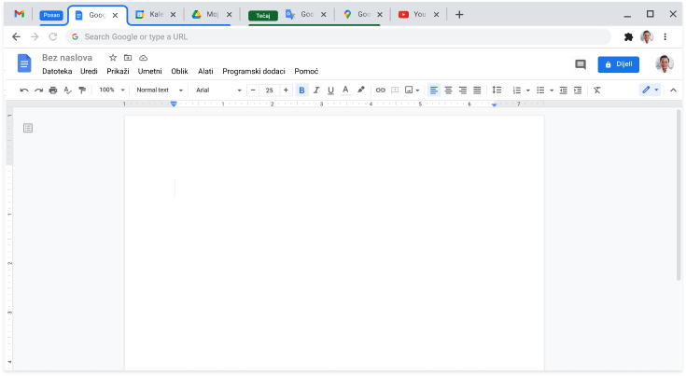Open the 100% zoom dropdown

[112, 91]
